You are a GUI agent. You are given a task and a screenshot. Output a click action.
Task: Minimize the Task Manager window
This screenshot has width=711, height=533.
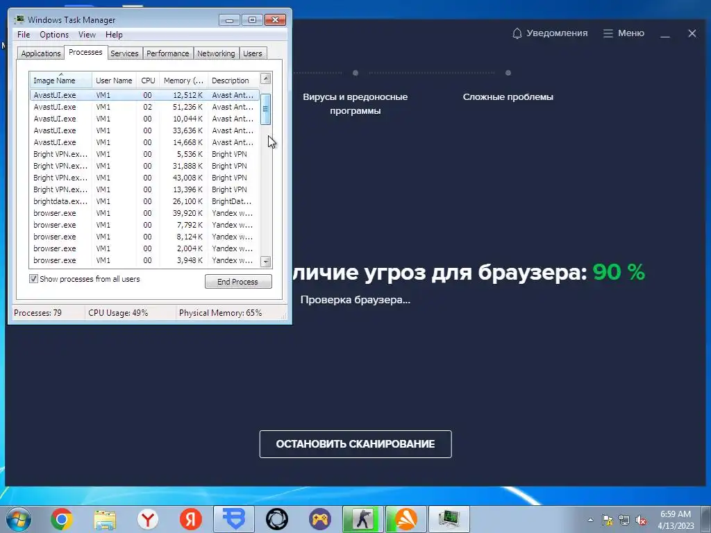[x=229, y=20]
